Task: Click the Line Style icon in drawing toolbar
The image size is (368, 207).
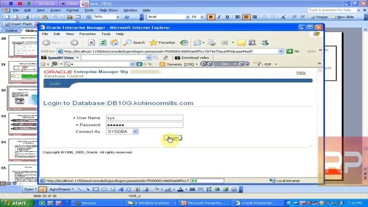Action: pyautogui.click(x=192, y=189)
